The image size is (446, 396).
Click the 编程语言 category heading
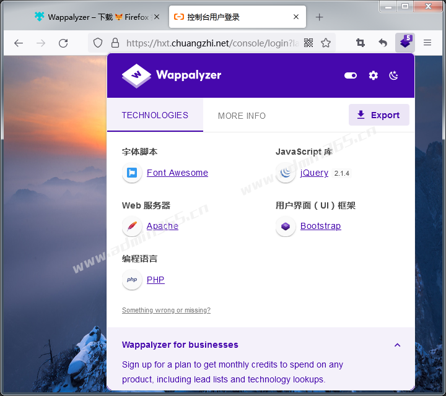(139, 259)
